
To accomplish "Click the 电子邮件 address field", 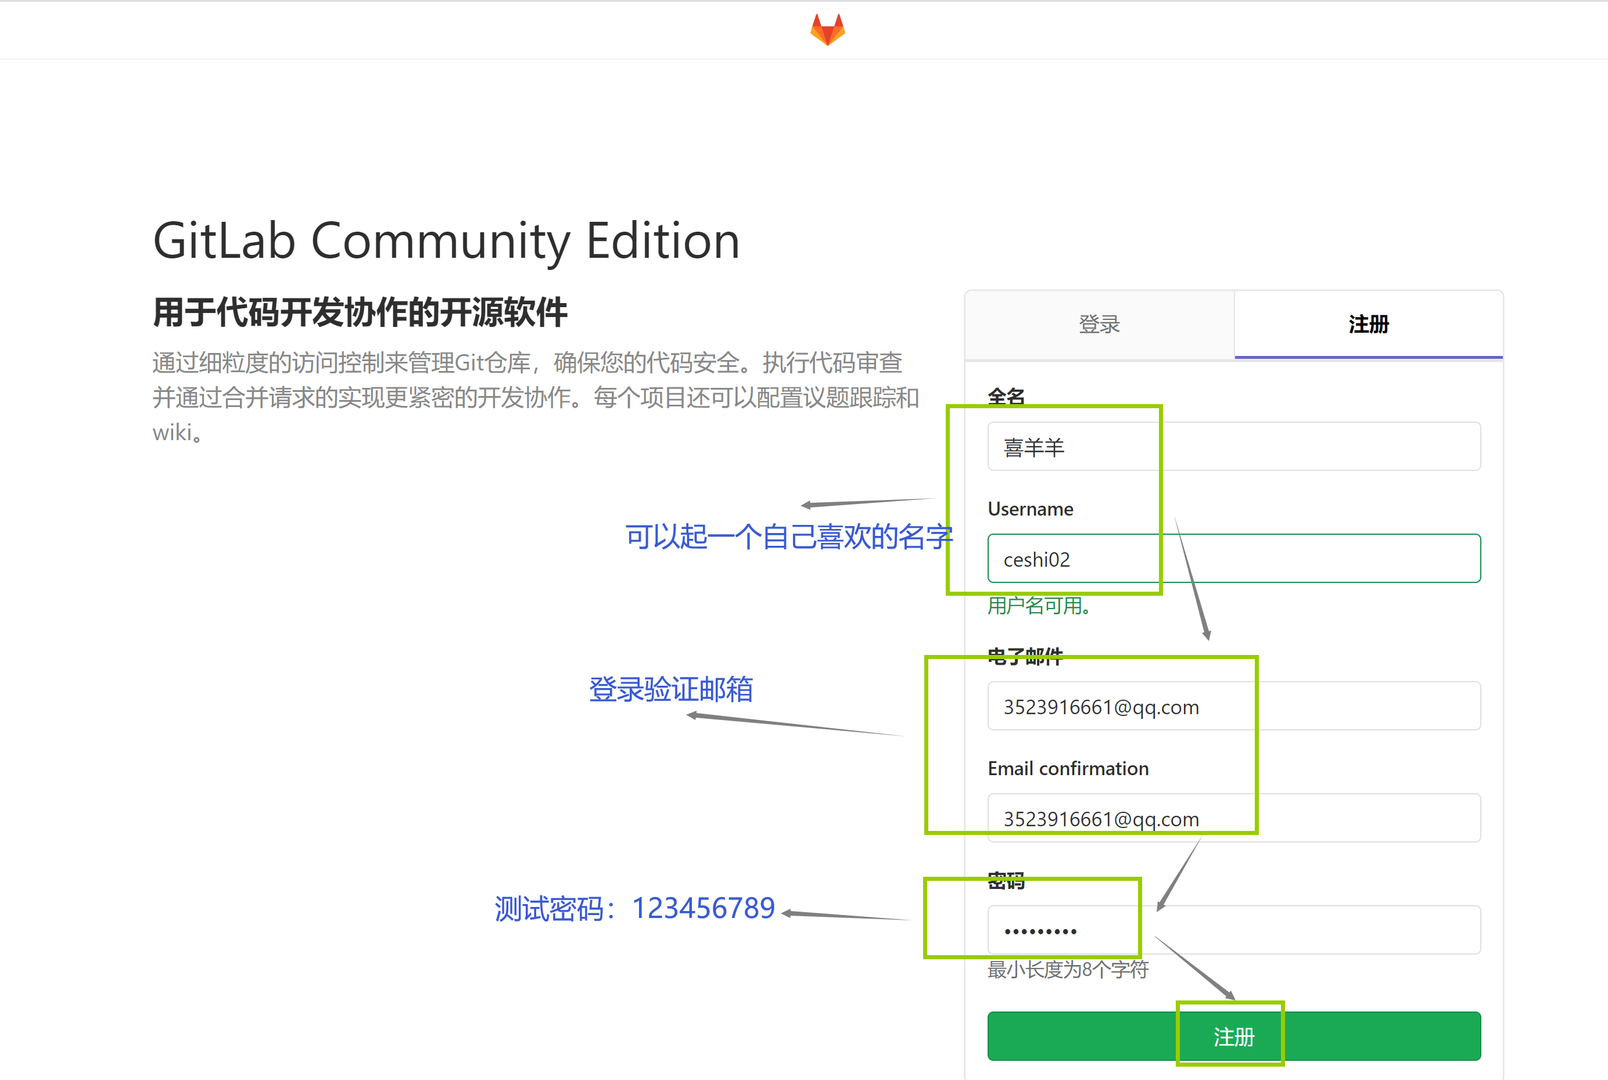I will point(1234,706).
